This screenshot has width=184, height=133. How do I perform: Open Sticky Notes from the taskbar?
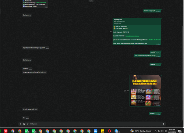[x=102, y=131]
